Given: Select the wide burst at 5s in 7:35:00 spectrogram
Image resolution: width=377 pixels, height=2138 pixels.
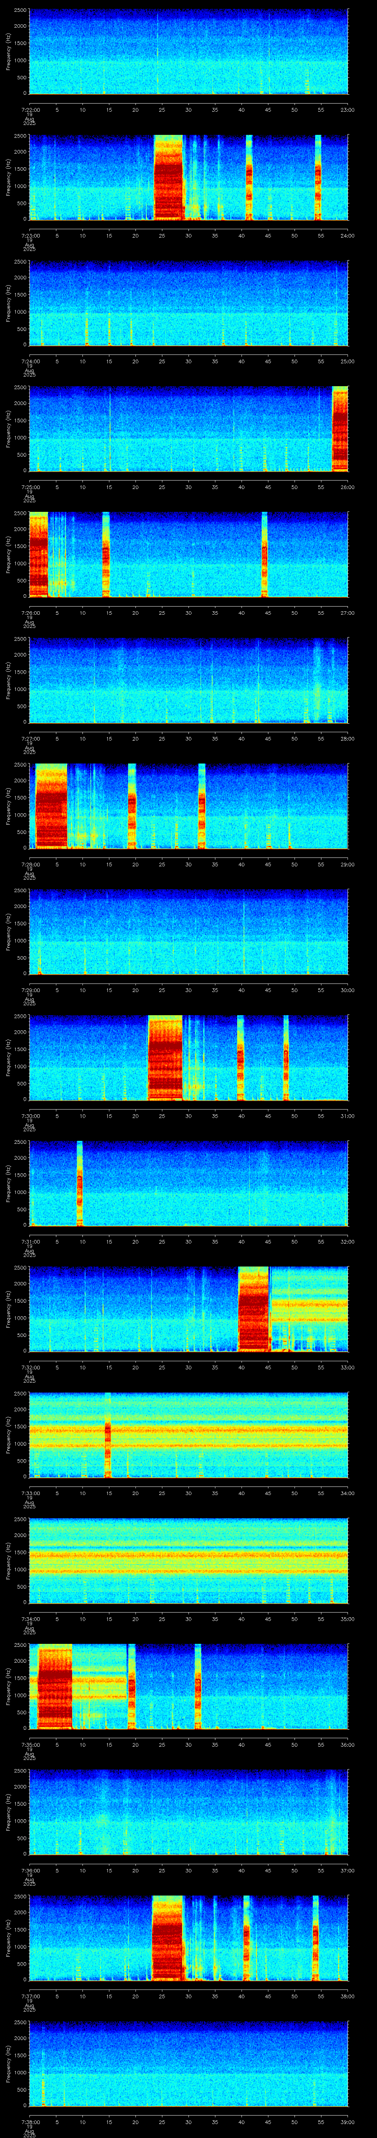Looking at the screenshot, I should (x=55, y=1687).
